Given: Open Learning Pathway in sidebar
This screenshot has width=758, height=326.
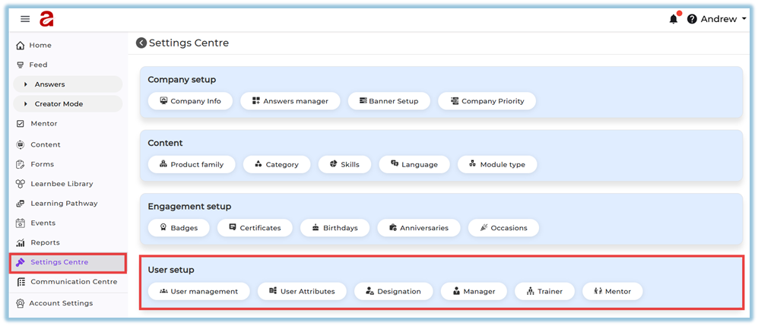Looking at the screenshot, I should 64,204.
